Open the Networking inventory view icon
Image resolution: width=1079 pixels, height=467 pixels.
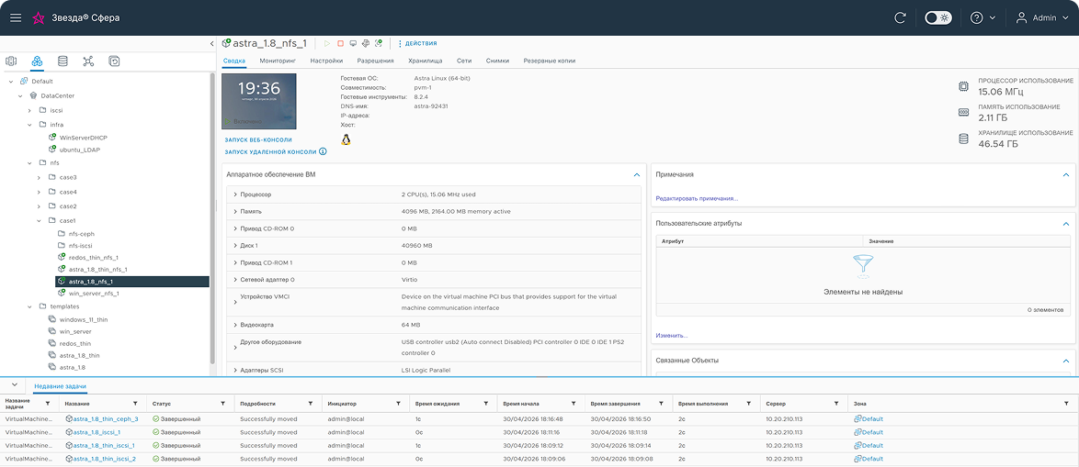[x=88, y=61]
